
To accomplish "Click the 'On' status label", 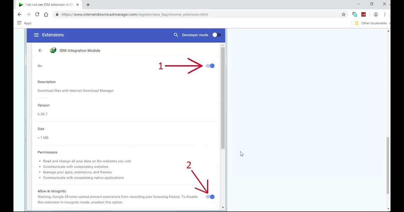I will pyautogui.click(x=40, y=66).
